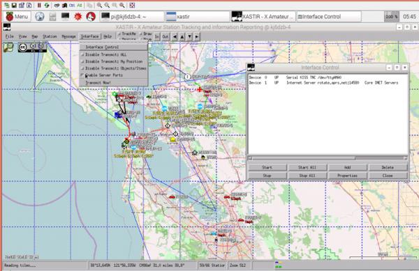Screen dimensions: 419x271
Task: Toggle the Draw checkbox
Action: pos(146,34)
